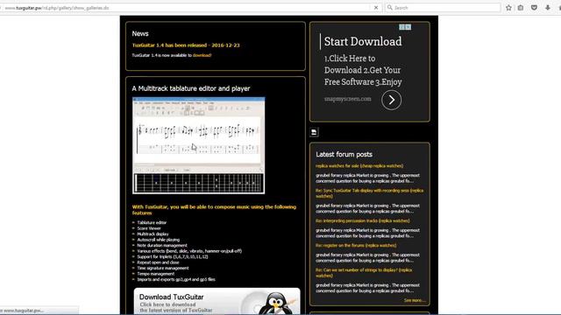Open the TuxGuitar application screenshot thumbnail
Screen dimensions: 561x315
199,146
